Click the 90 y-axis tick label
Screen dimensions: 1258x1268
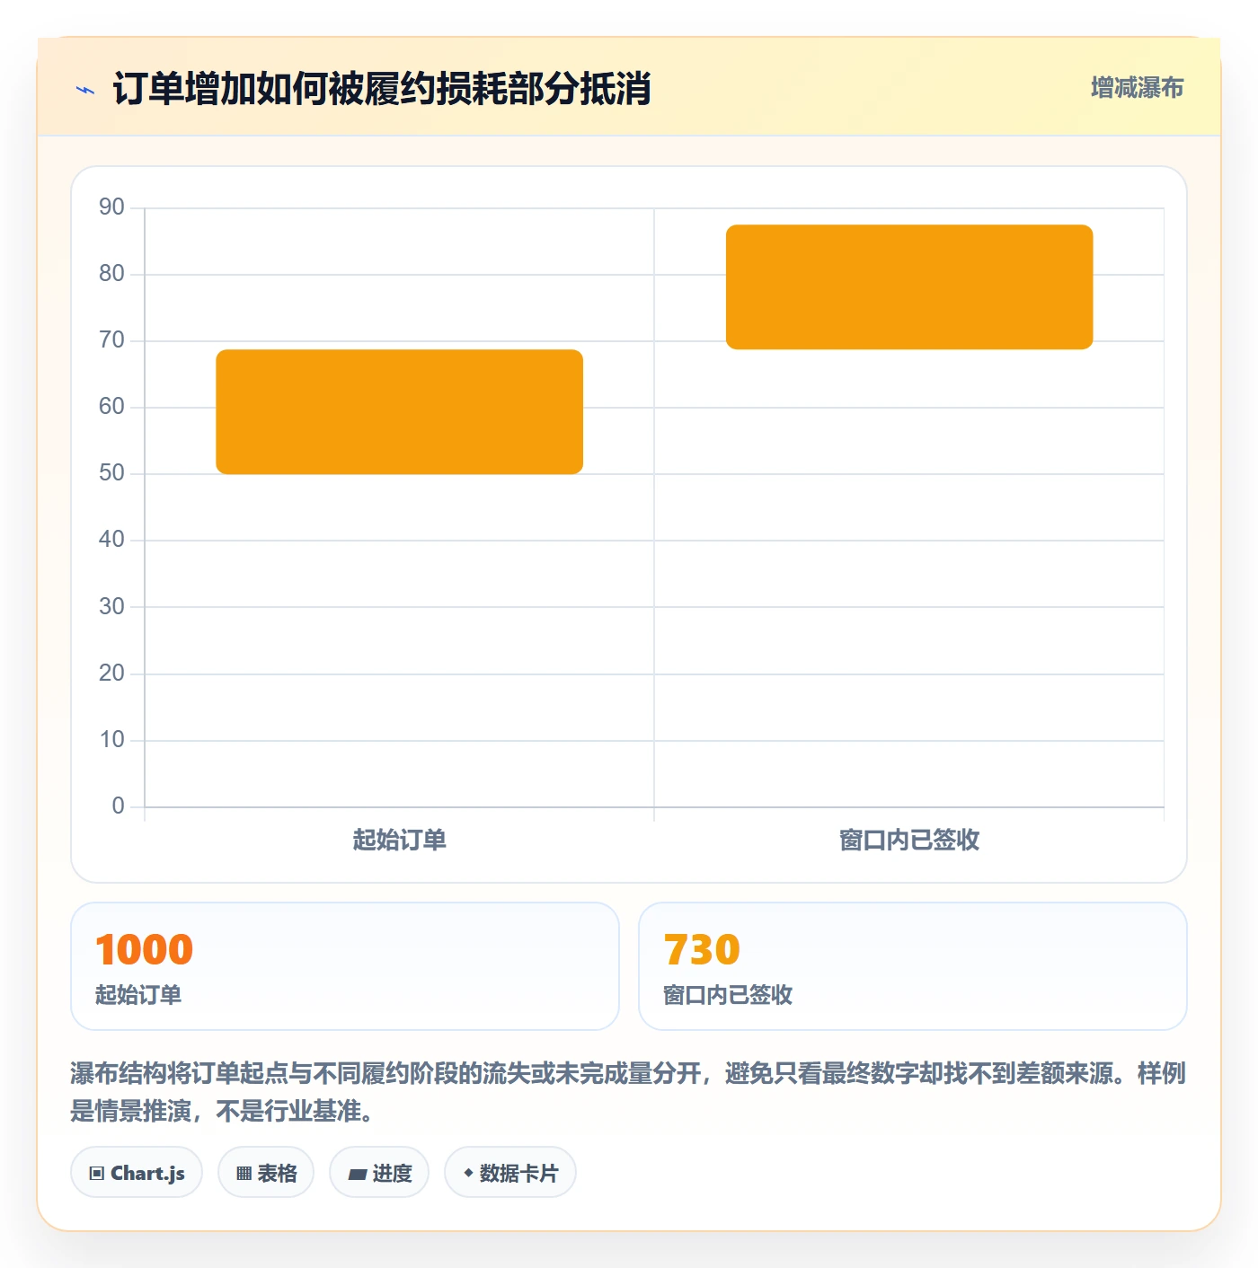[111, 207]
